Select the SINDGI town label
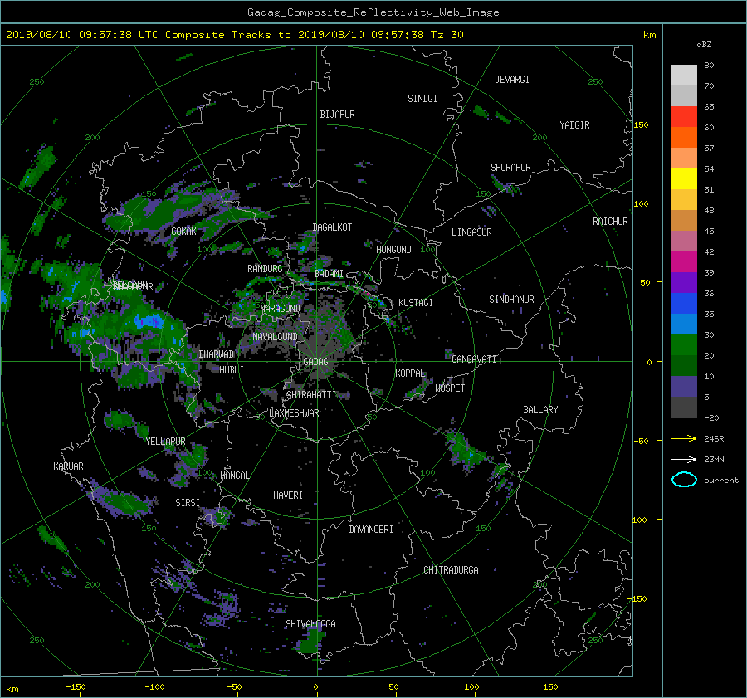 coord(422,99)
